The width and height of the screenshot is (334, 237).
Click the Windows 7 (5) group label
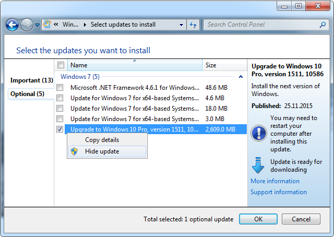[x=80, y=77]
